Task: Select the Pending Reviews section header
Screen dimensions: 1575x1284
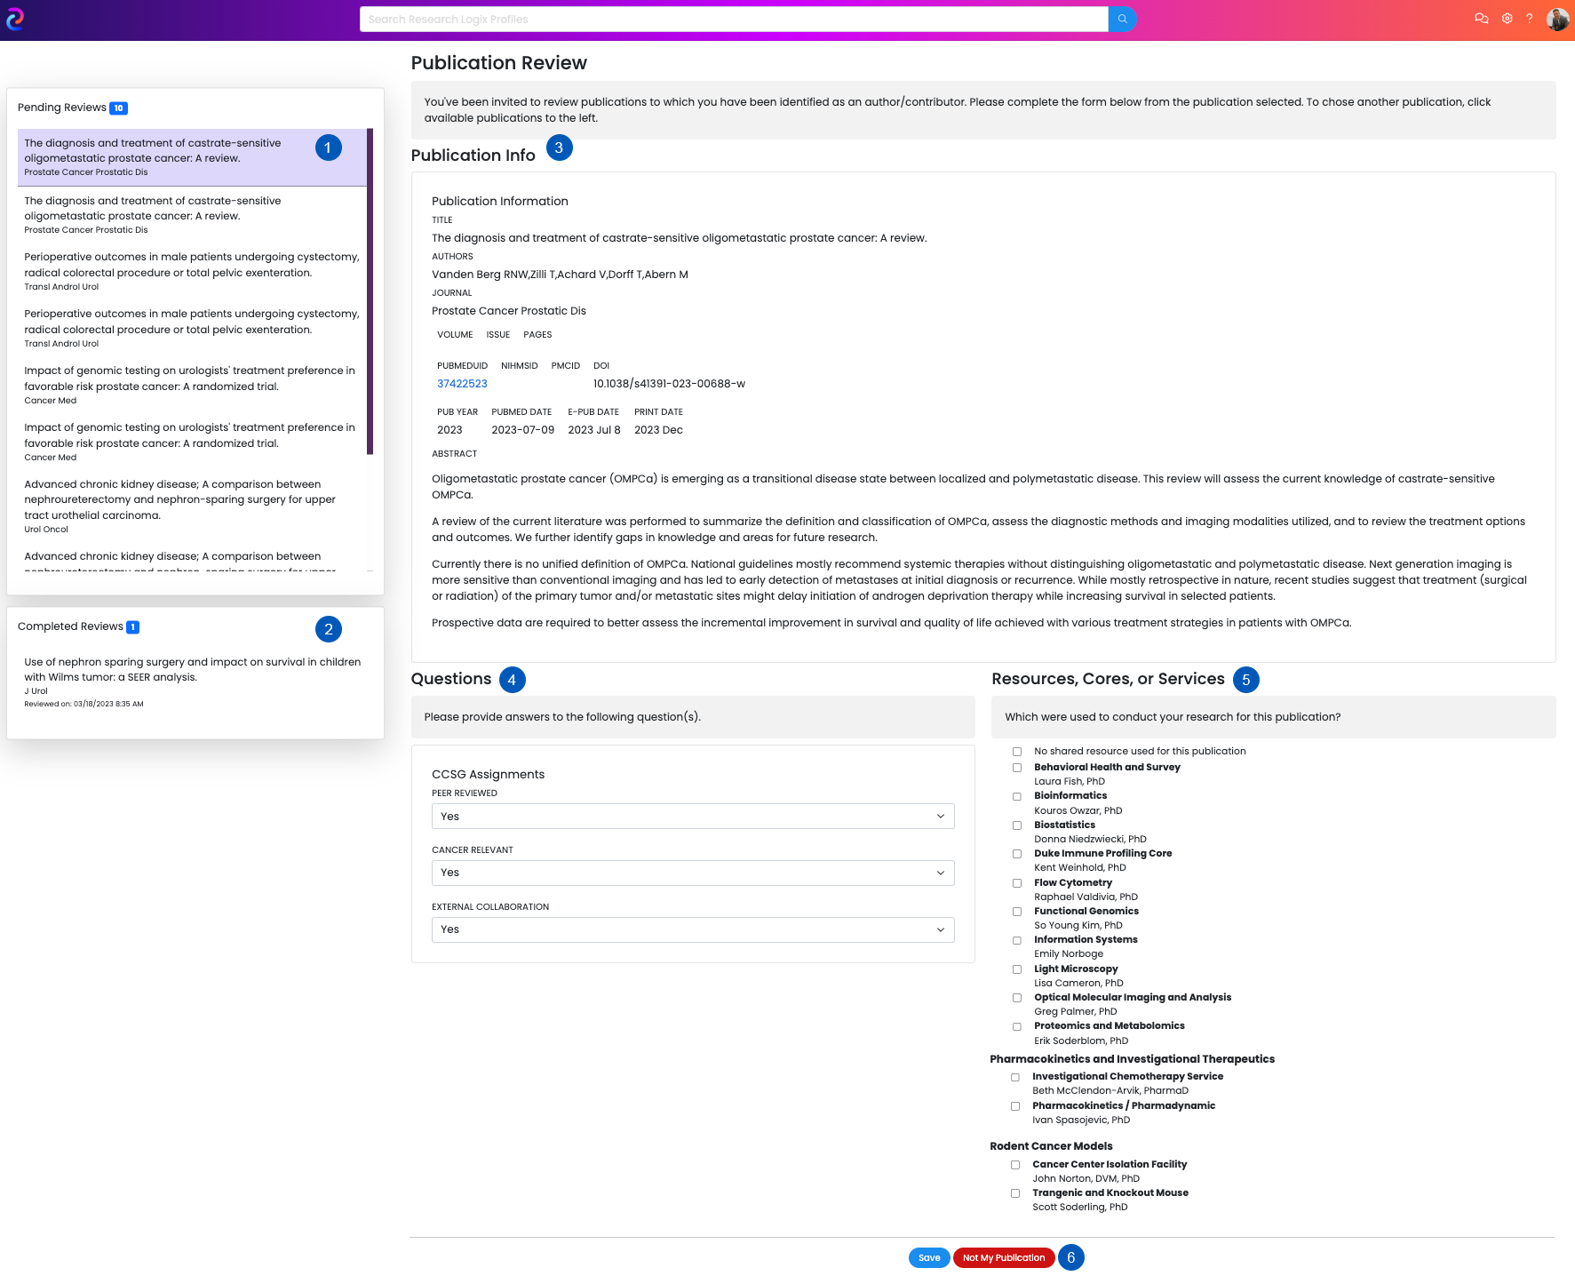Action: coord(63,108)
